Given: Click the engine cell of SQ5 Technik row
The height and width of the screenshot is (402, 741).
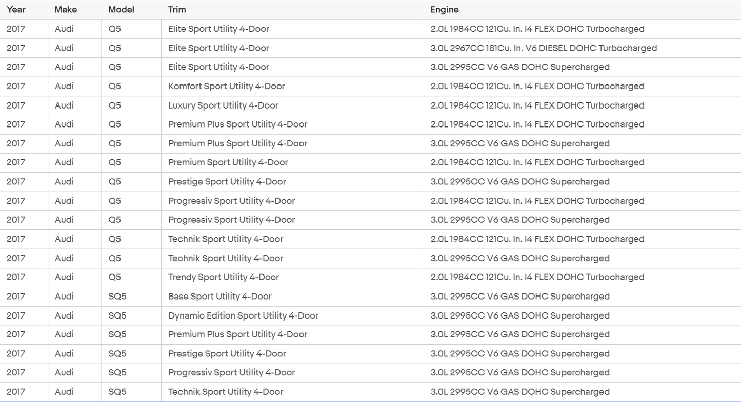Looking at the screenshot, I should point(583,392).
